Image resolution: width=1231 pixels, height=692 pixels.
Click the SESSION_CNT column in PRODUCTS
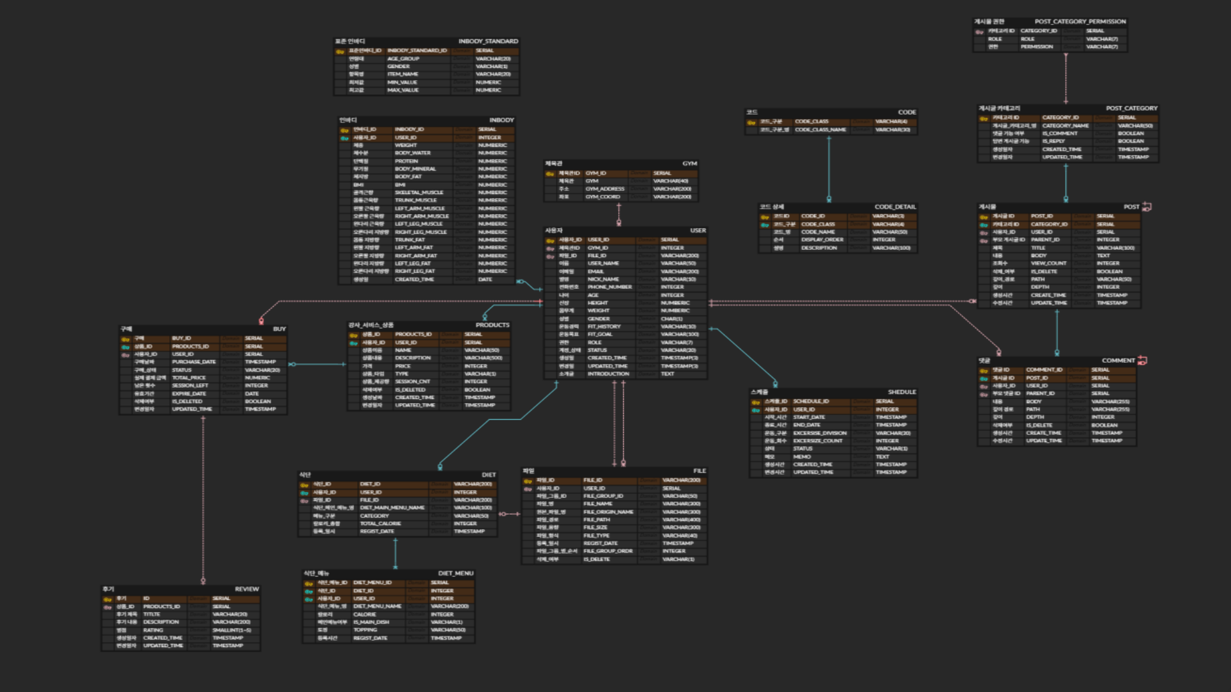[412, 382]
